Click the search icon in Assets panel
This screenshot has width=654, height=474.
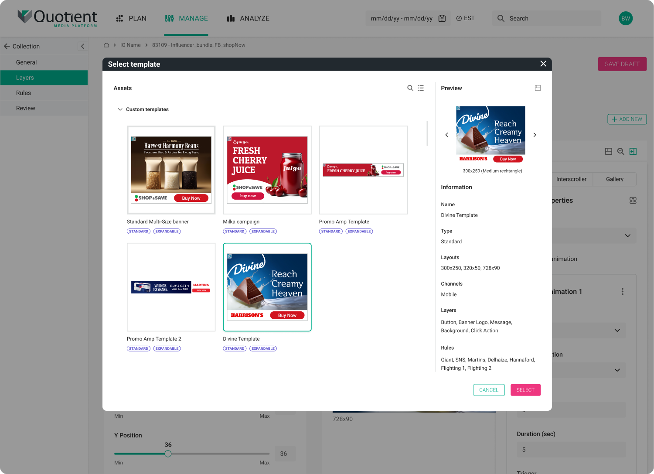(410, 88)
